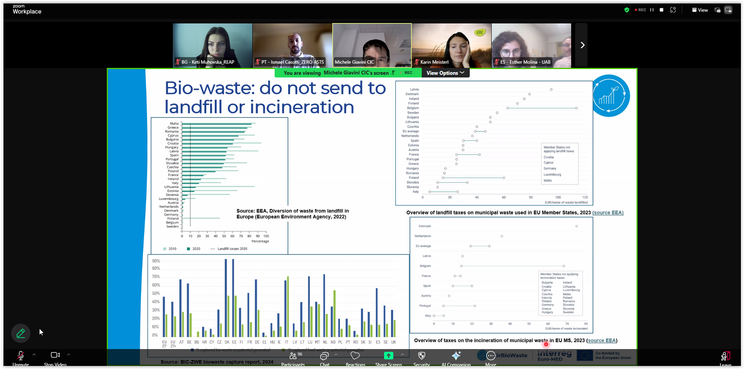Open the Participants panel

click(293, 356)
